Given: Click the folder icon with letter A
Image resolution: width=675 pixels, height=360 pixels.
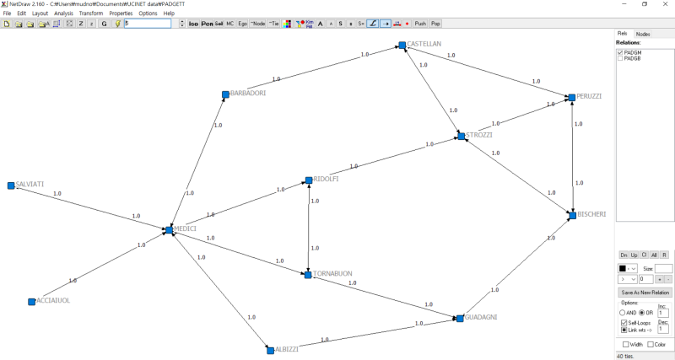Looking at the screenshot, I should [44, 24].
